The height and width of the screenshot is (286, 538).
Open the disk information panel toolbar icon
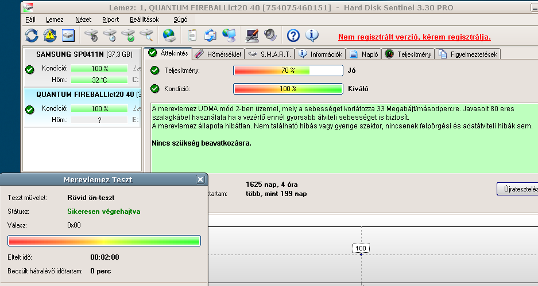(x=68, y=36)
